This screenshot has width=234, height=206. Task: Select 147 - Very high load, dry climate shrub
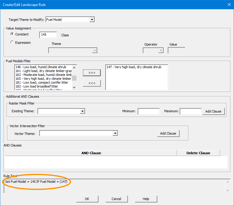(134, 67)
